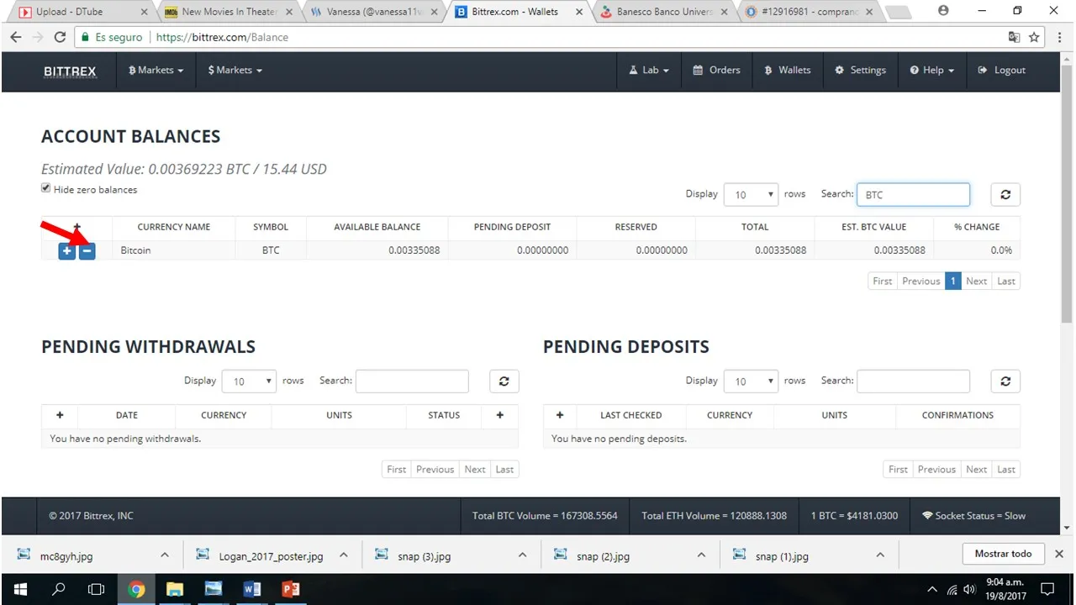The image size is (1076, 605).
Task: Bookmark this page with the star icon
Action: pos(1034,37)
